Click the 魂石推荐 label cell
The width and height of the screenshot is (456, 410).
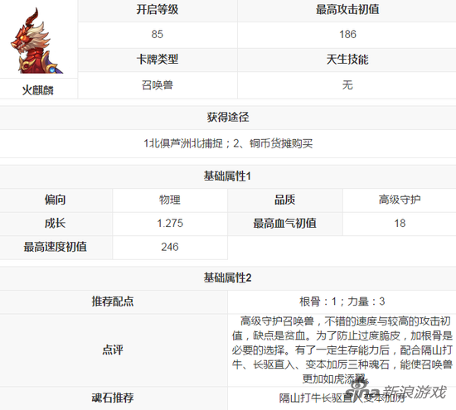click(113, 398)
